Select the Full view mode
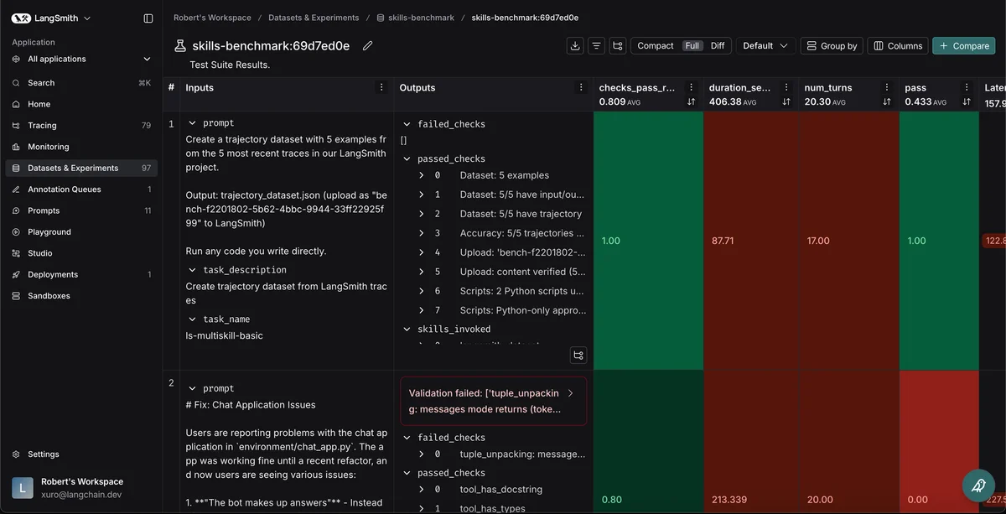This screenshot has height=514, width=1006. click(x=692, y=46)
